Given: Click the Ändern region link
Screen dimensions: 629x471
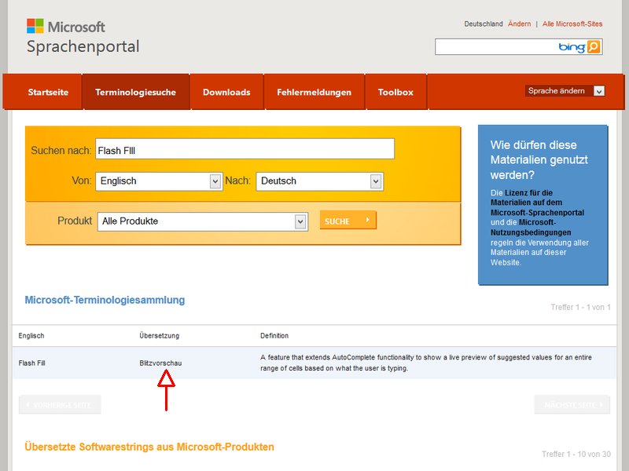Looking at the screenshot, I should 519,24.
